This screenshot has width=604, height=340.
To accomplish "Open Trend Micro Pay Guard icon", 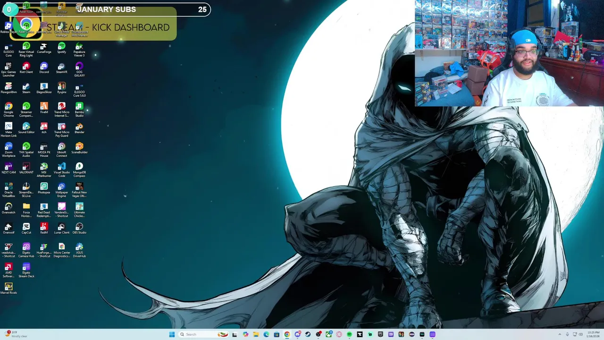I will 61,129.
